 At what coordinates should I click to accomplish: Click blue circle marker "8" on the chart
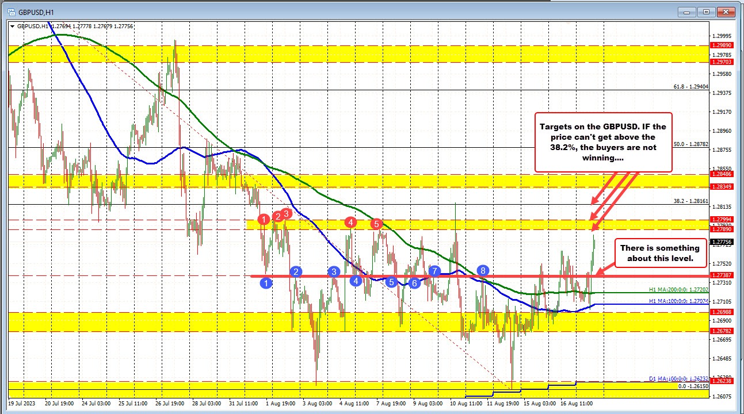point(483,270)
